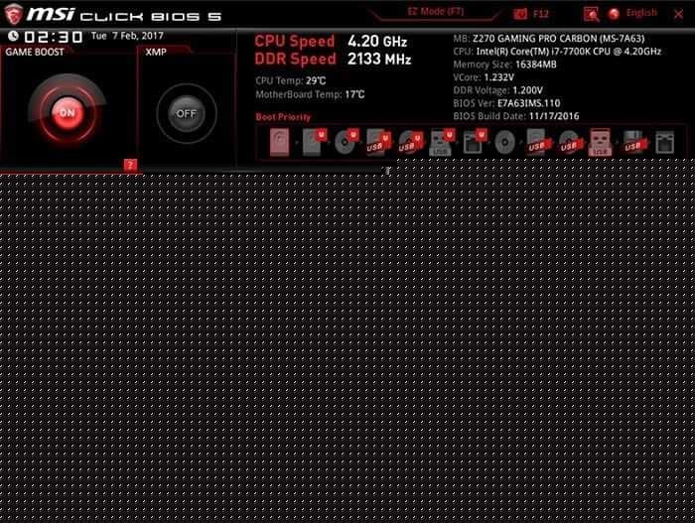Screen dimensions: 695x523
Task: Open the BIOS search magnifier icon
Action: [x=592, y=14]
